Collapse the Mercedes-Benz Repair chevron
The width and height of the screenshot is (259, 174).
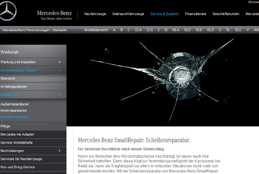point(60,70)
